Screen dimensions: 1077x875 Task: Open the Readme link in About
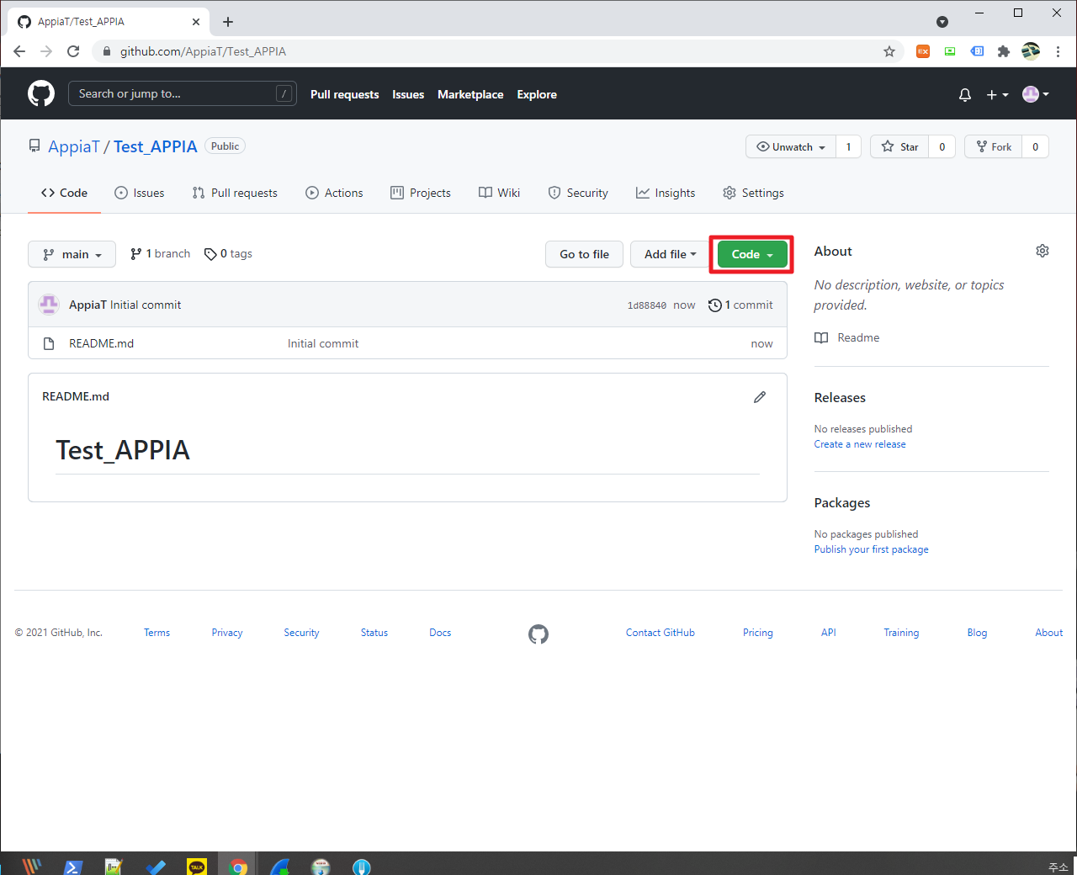(x=847, y=337)
